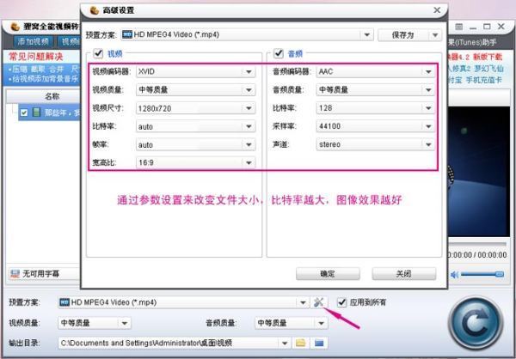Uncheck the 应用到所有 checkbox
Image resolution: width=516 pixels, height=359 pixels.
tap(342, 302)
